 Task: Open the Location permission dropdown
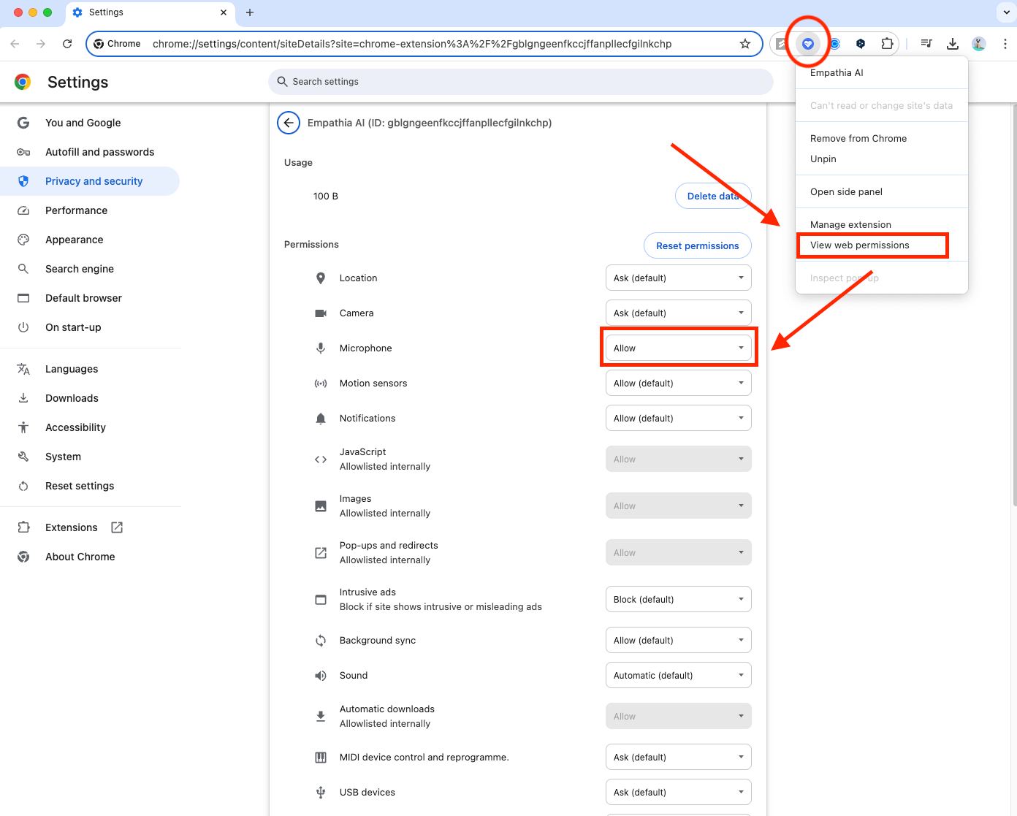679,278
